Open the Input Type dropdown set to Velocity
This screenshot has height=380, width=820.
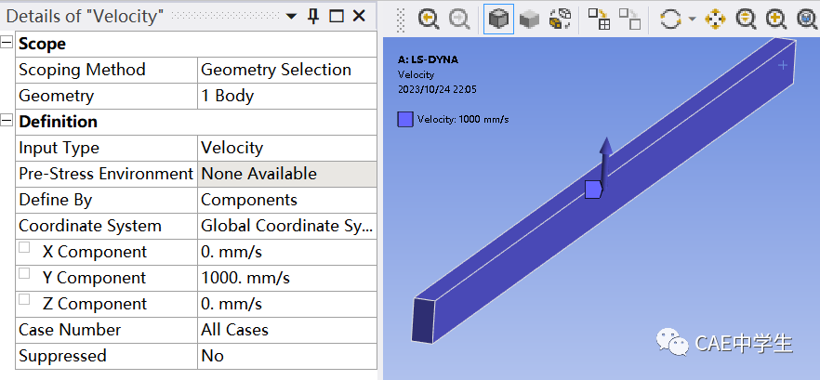(287, 148)
